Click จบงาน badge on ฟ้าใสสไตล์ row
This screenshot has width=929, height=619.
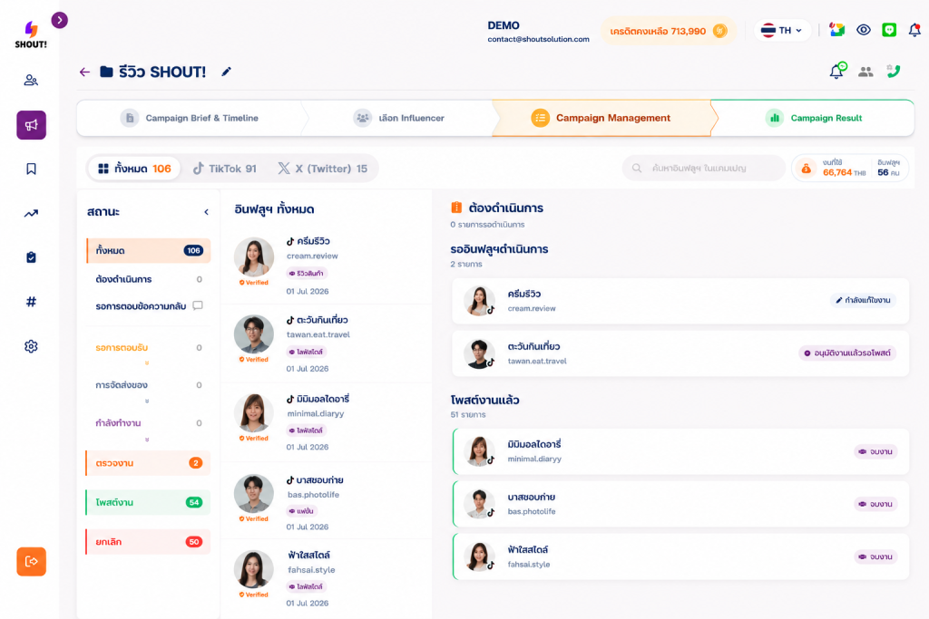(875, 556)
